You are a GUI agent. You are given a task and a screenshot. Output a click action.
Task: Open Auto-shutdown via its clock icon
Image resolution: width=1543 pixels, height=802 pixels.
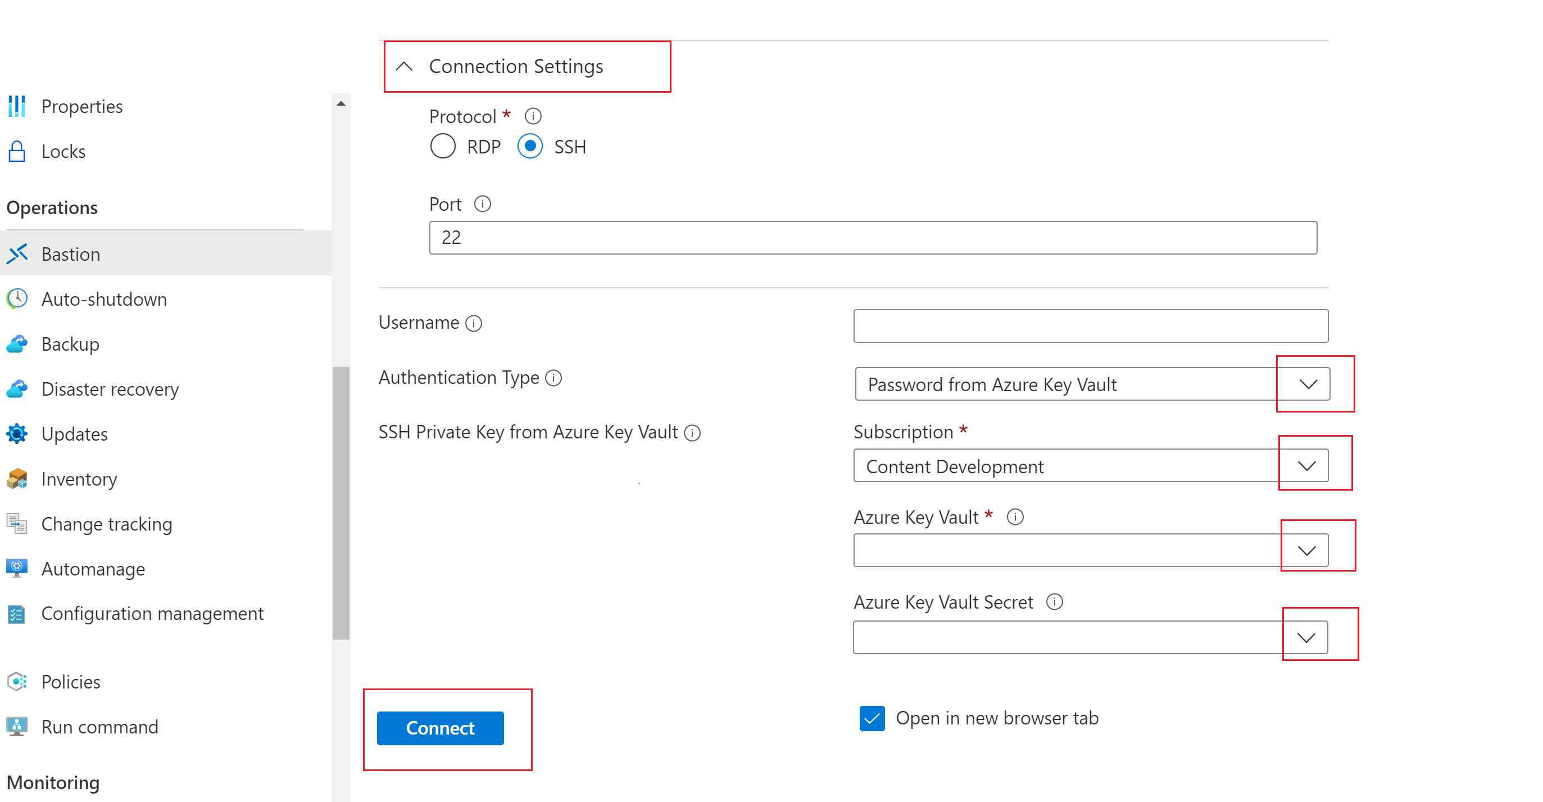[x=17, y=299]
